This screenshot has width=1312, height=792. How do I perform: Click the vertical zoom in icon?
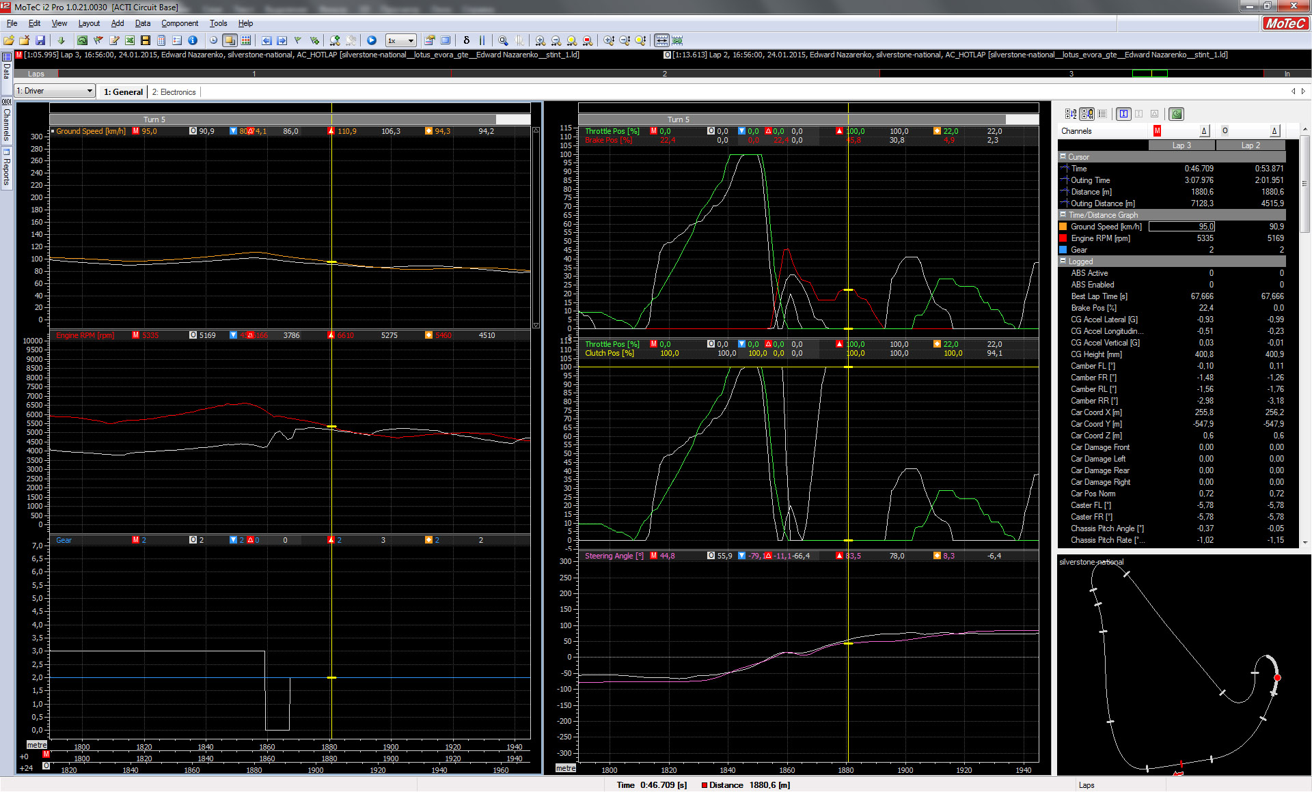click(x=608, y=40)
